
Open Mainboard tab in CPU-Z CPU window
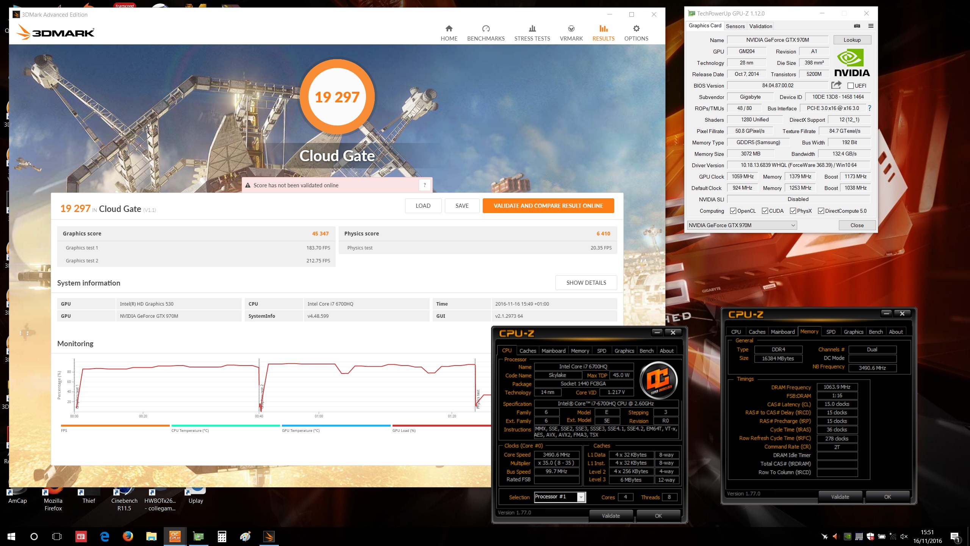553,351
